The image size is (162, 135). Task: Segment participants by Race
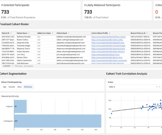click(x=20, y=87)
